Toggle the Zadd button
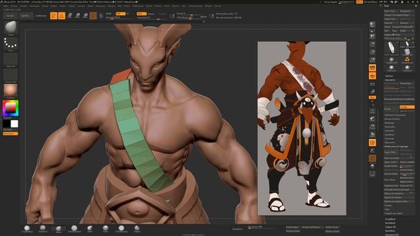The height and width of the screenshot is (236, 420). (142, 14)
